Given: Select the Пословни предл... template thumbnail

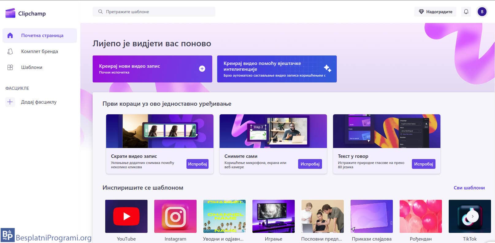Looking at the screenshot, I should (323, 216).
